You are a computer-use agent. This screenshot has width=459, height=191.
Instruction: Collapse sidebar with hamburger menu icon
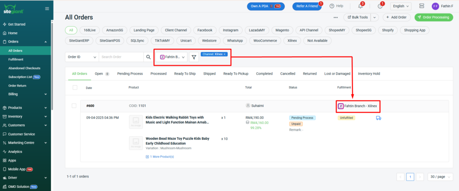tap(47, 8)
